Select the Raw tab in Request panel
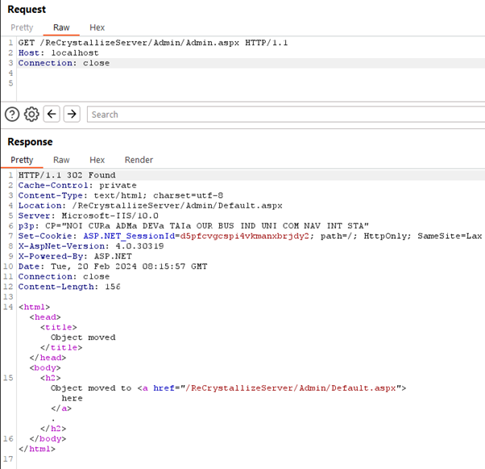 [x=61, y=27]
